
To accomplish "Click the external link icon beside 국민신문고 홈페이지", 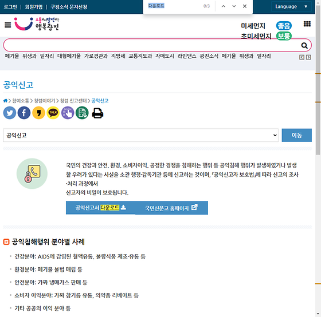I will point(194,207).
